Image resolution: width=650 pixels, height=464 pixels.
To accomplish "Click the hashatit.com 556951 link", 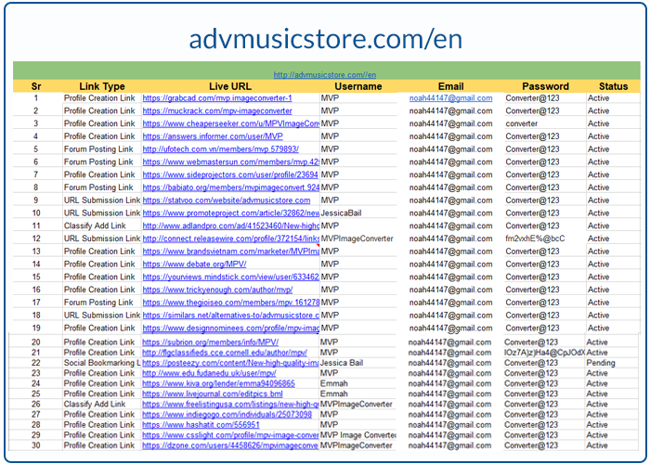I will point(200,424).
